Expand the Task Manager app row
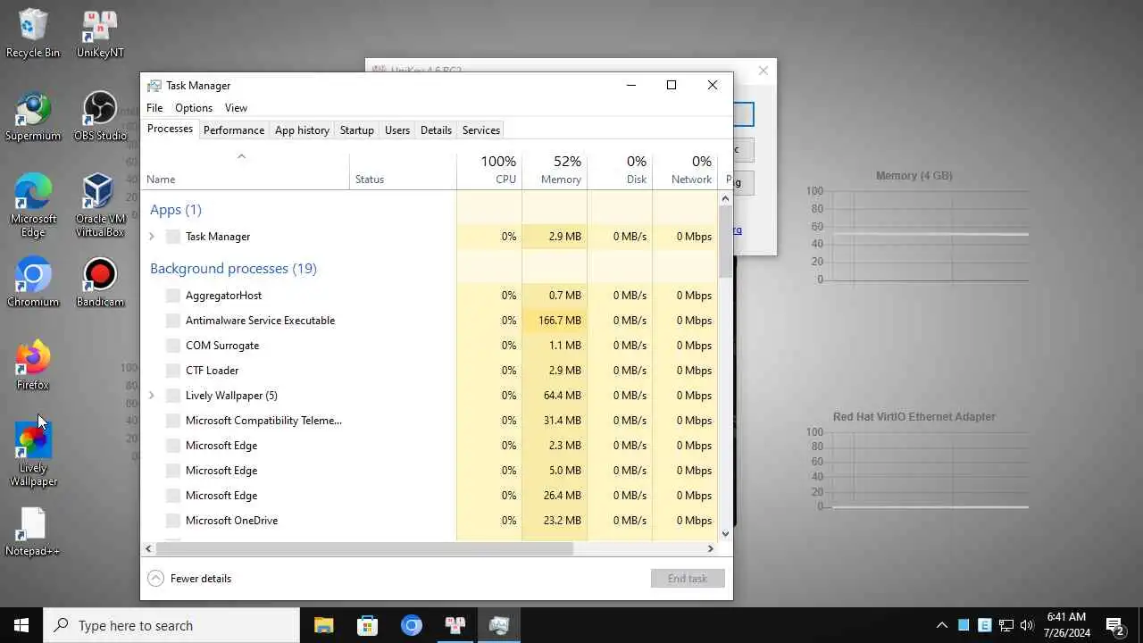Screen dimensions: 1143x643 [x=152, y=237]
